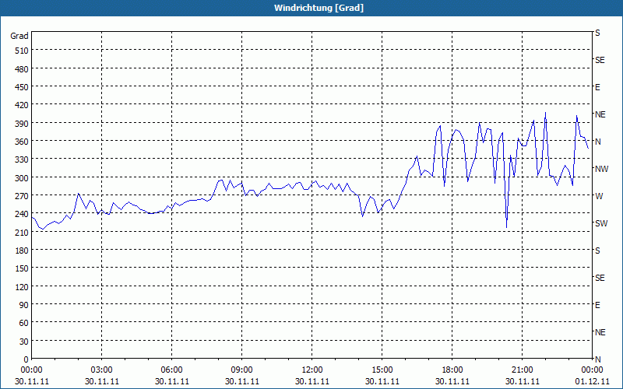This screenshot has width=623, height=389.
Task: Click the SE compass label level with 480
Action: [600, 60]
